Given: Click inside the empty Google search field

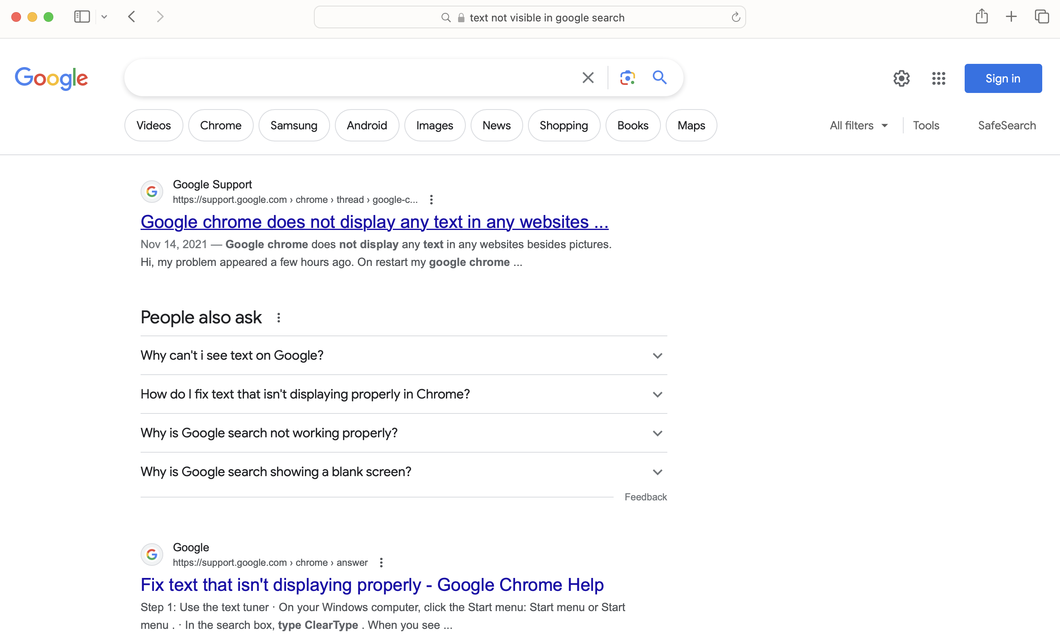Looking at the screenshot, I should pos(344,78).
